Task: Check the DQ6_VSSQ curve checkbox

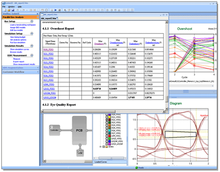Action: coord(107,130)
